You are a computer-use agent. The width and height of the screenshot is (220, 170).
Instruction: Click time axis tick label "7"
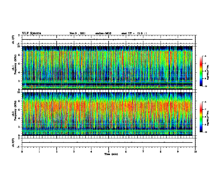(143, 152)
